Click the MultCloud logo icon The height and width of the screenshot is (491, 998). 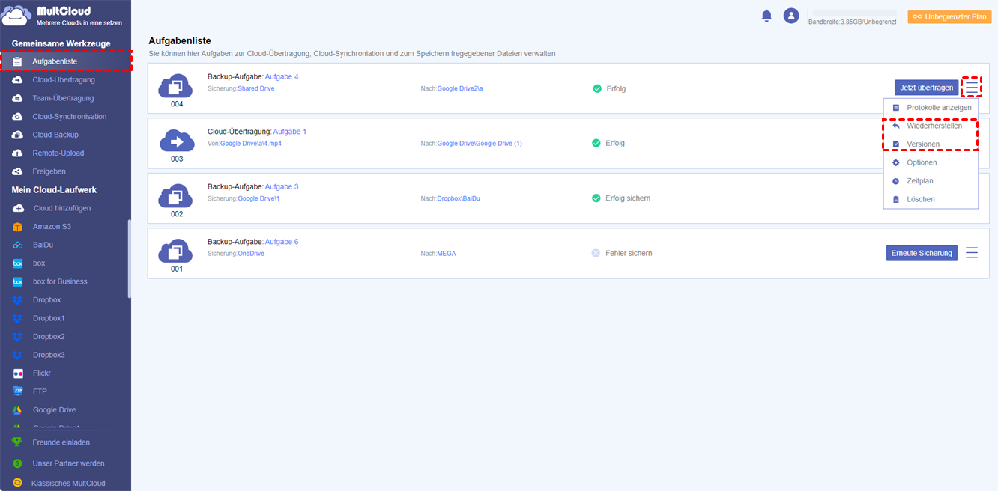pyautogui.click(x=16, y=16)
